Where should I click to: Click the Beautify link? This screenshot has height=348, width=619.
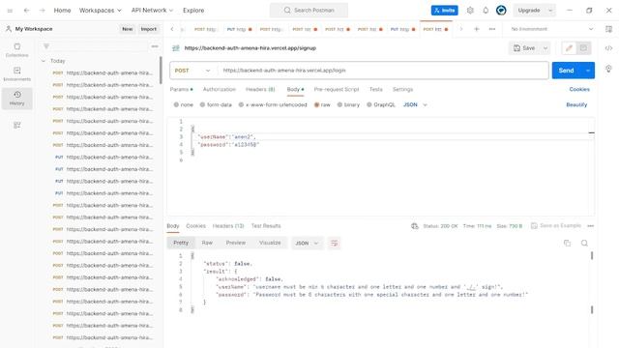coord(576,105)
